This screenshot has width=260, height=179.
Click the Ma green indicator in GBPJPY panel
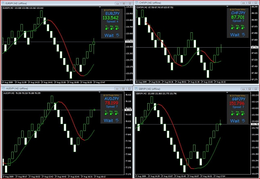pos(238,113)
